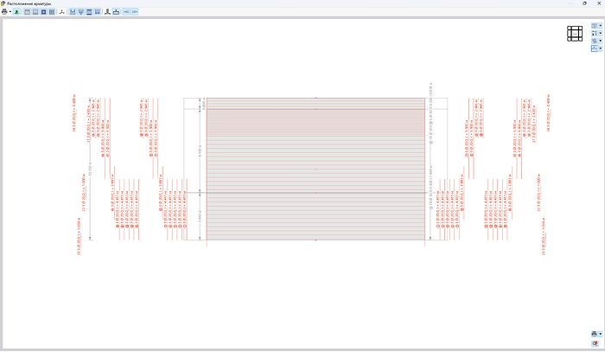Expand the second right-side dropdown with colored axes
Screen dimensions: 605x352
(x=601, y=33)
